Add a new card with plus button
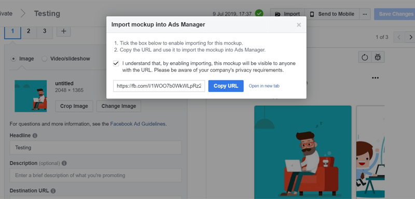The height and width of the screenshot is (199, 415). [x=63, y=31]
